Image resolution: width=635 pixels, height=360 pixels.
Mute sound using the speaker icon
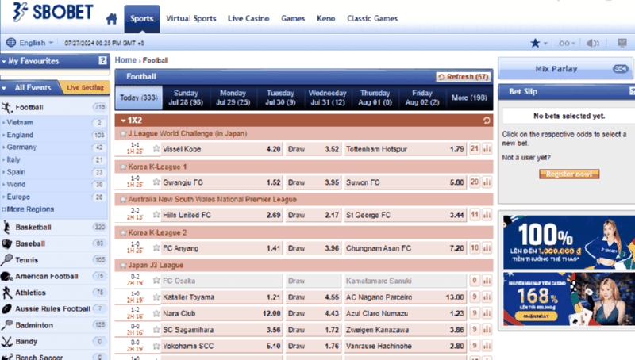coord(592,43)
